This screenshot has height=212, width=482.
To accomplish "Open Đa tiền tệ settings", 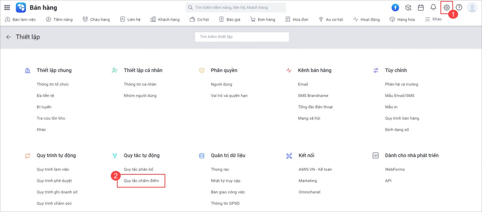I will tap(46, 96).
